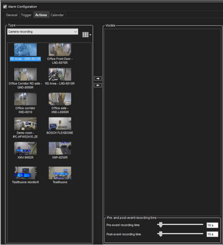223x245 pixels.
Task: Expand the thumbnail view size arrow
Action: coord(90,35)
